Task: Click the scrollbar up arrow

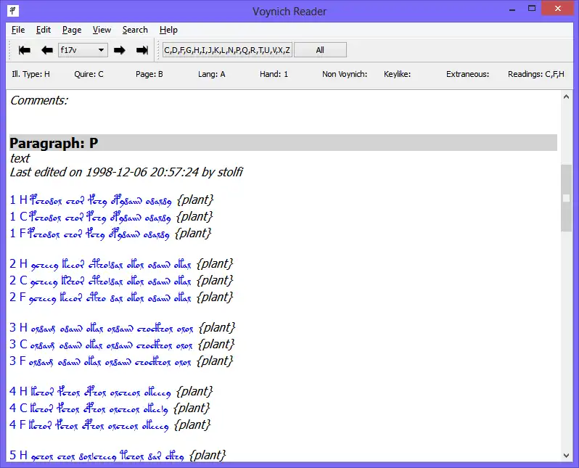Action: [566, 97]
